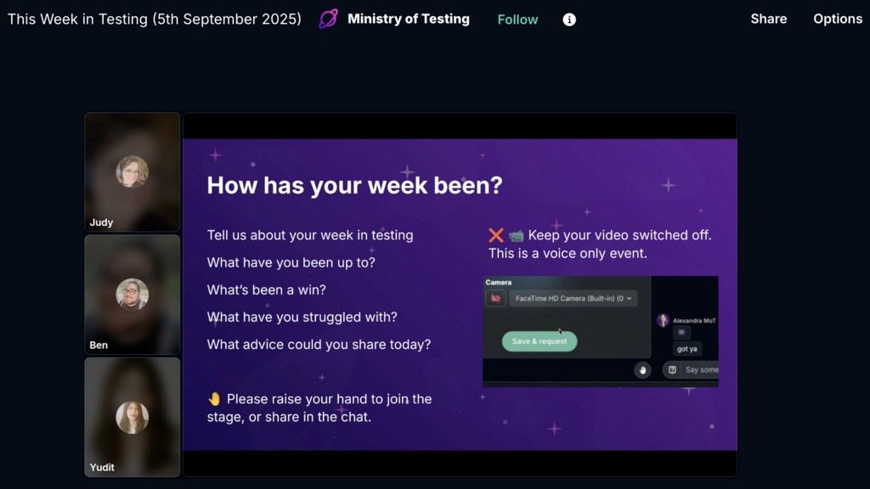Click the Ministry of Testing planet logo

[x=329, y=19]
